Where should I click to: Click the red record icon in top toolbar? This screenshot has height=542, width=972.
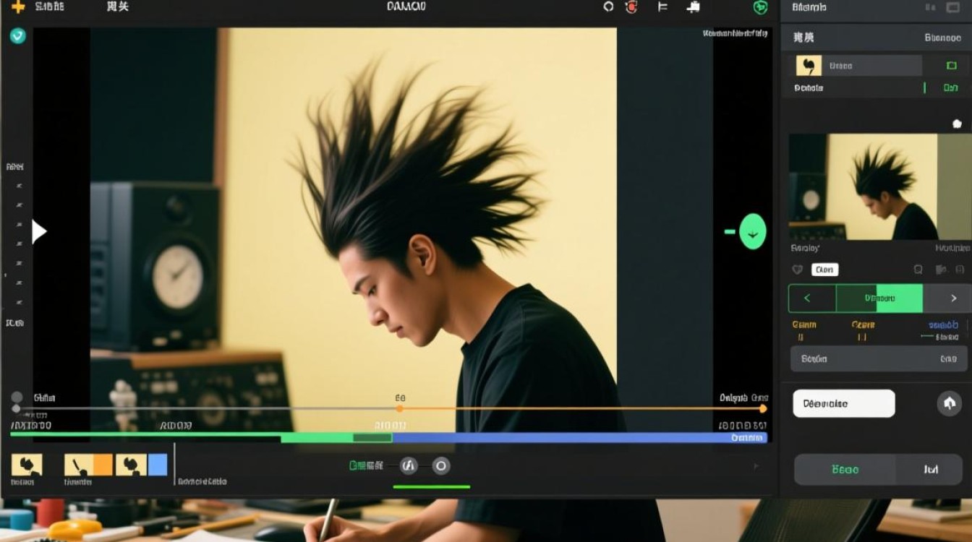tap(631, 7)
